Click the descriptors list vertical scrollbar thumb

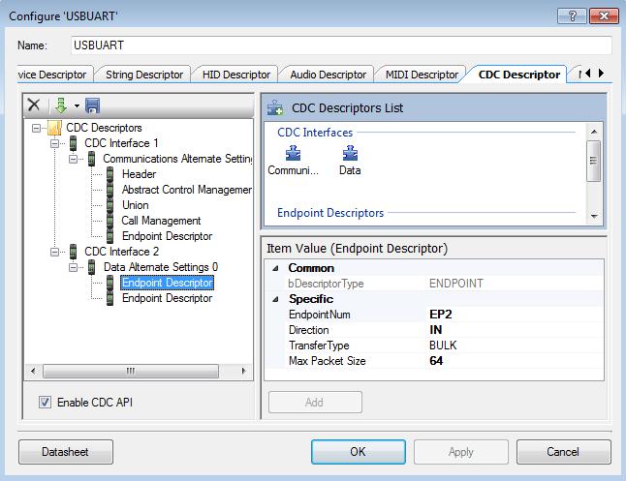(x=593, y=161)
